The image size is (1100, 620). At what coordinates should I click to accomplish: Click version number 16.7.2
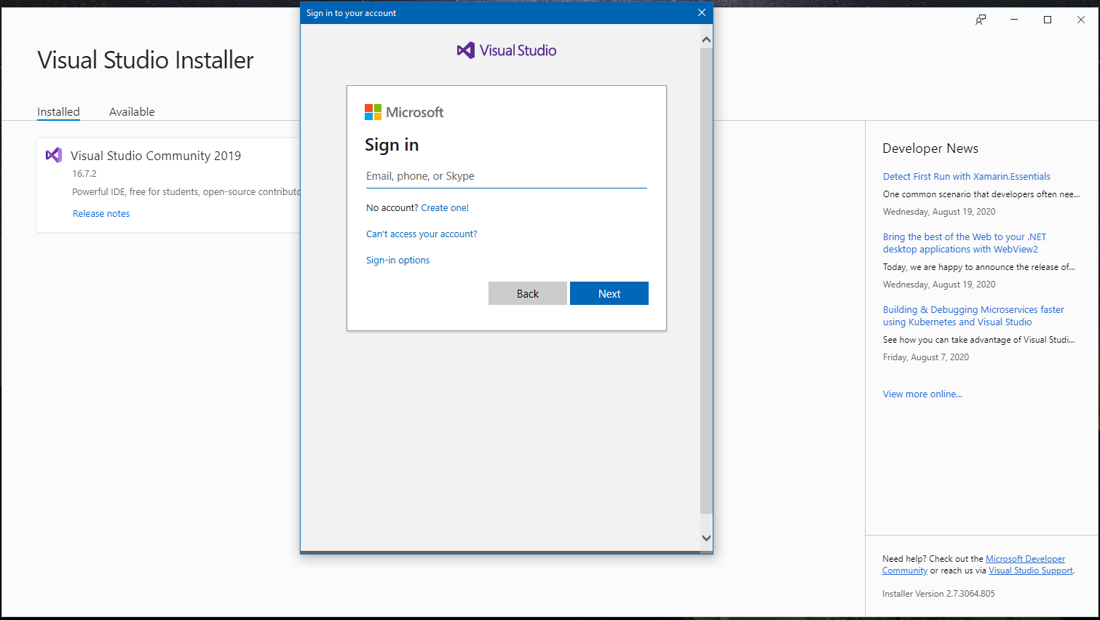pos(84,173)
